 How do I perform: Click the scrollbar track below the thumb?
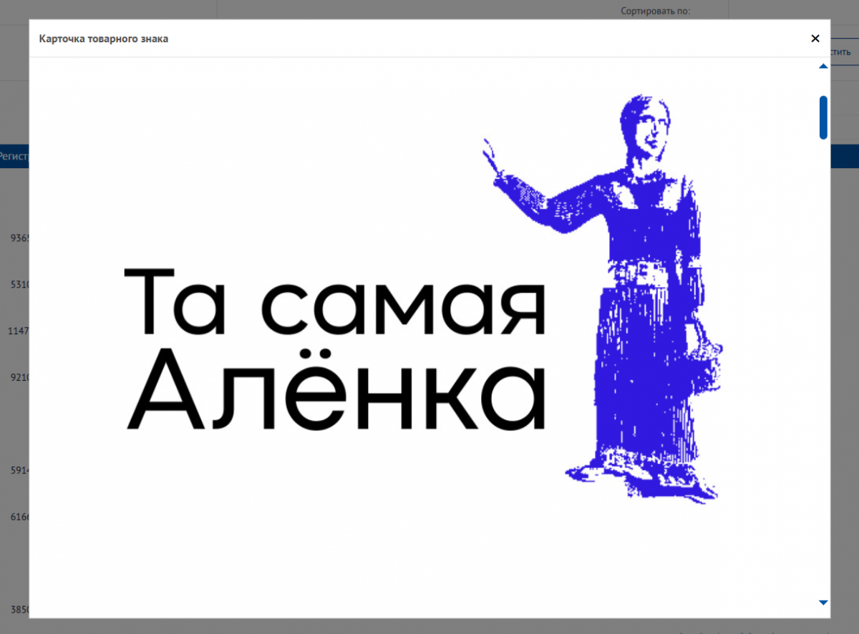[x=823, y=358]
